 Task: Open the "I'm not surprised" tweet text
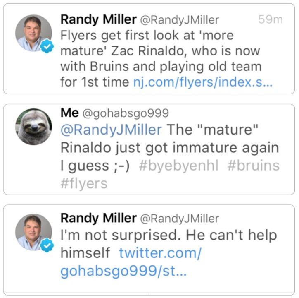pos(168,236)
